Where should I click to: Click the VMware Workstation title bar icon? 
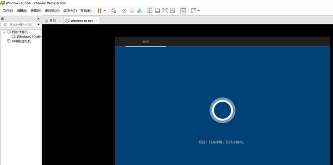pyautogui.click(x=2, y=3)
